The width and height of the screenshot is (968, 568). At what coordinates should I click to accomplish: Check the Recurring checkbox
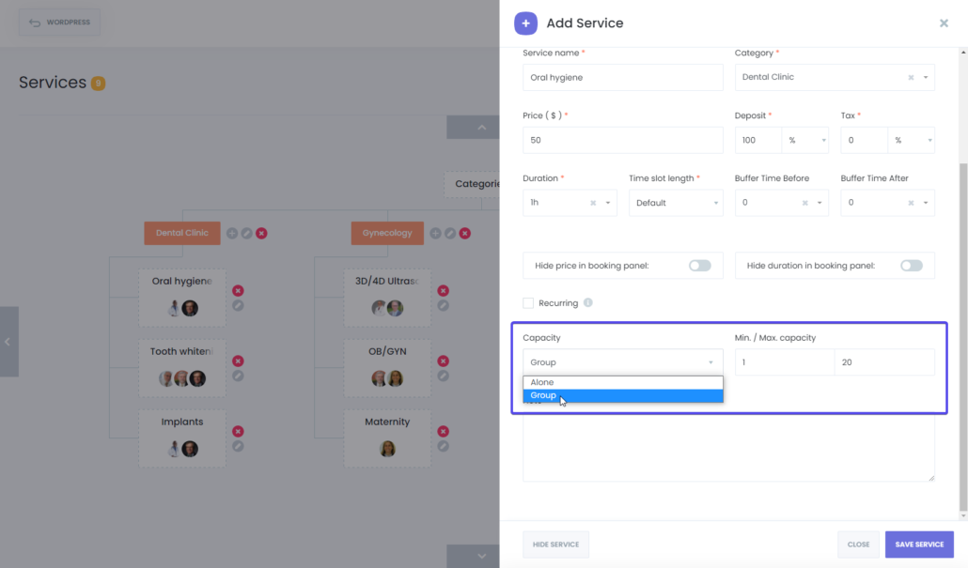pos(528,303)
